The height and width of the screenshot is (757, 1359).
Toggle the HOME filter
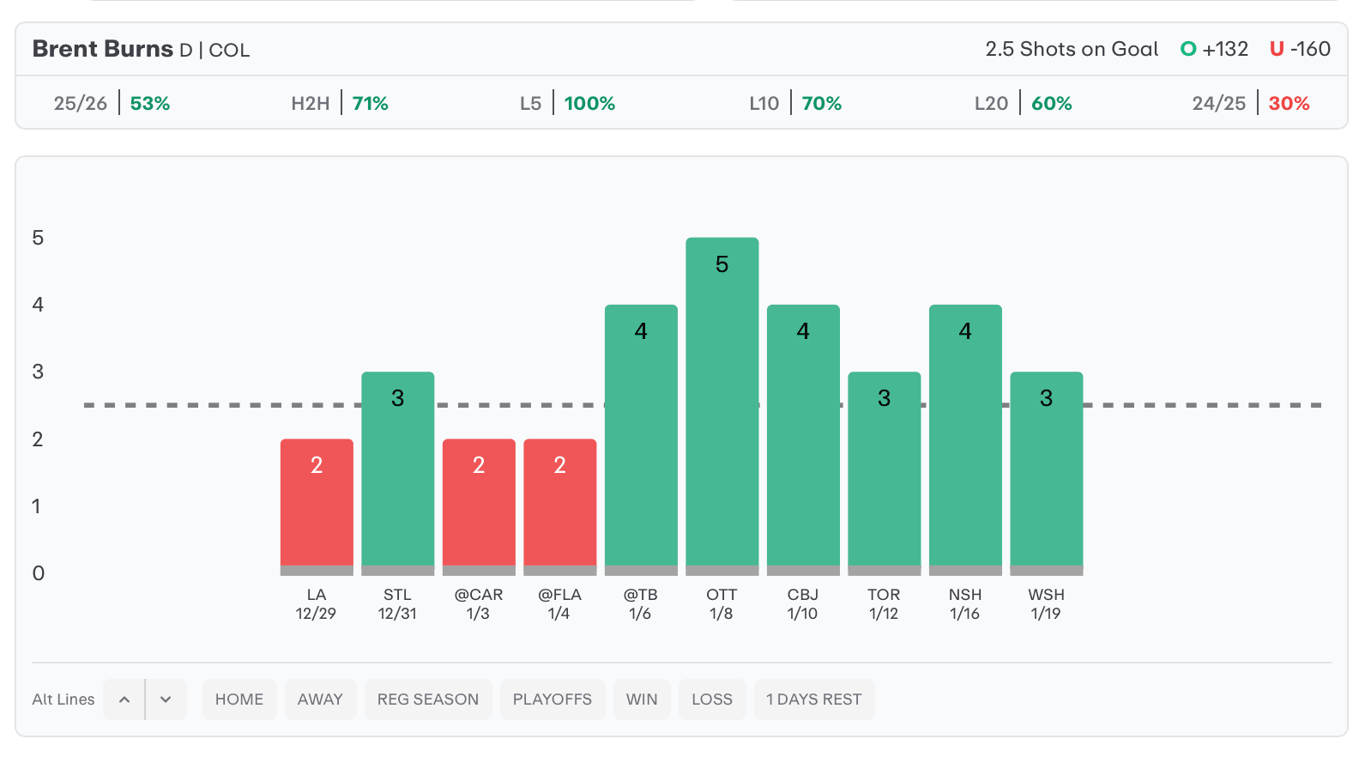[239, 699]
